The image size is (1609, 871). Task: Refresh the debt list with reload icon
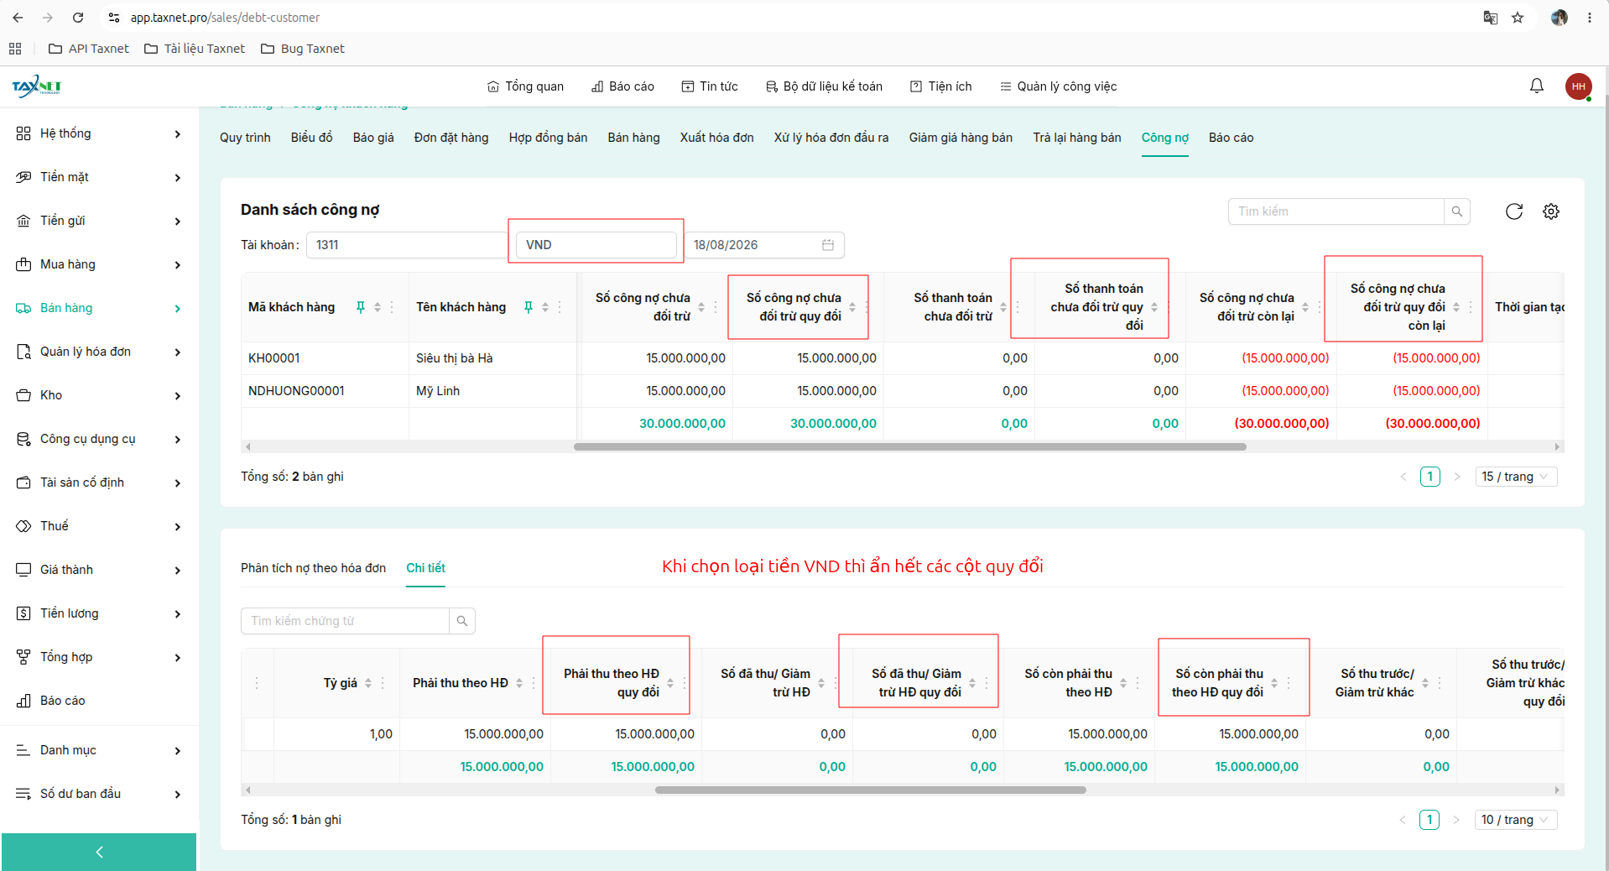[x=1513, y=211]
